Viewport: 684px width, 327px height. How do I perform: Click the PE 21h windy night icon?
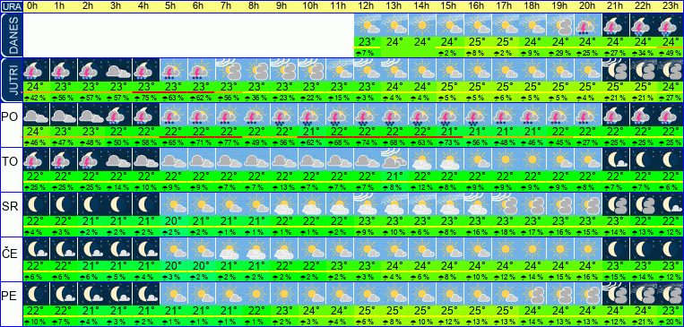616,294
